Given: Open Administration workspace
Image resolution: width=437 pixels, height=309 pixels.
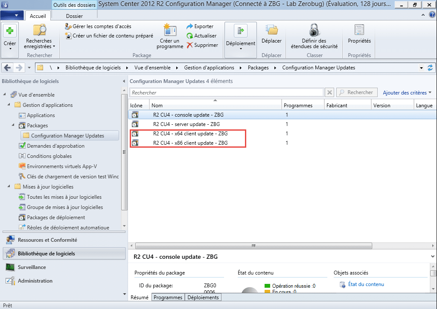Looking at the screenshot, I should [x=64, y=280].
